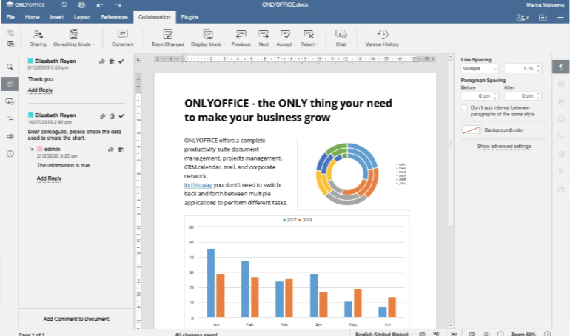Click Add Reply under 'Thank you'
570x336 pixels.
tap(41, 90)
